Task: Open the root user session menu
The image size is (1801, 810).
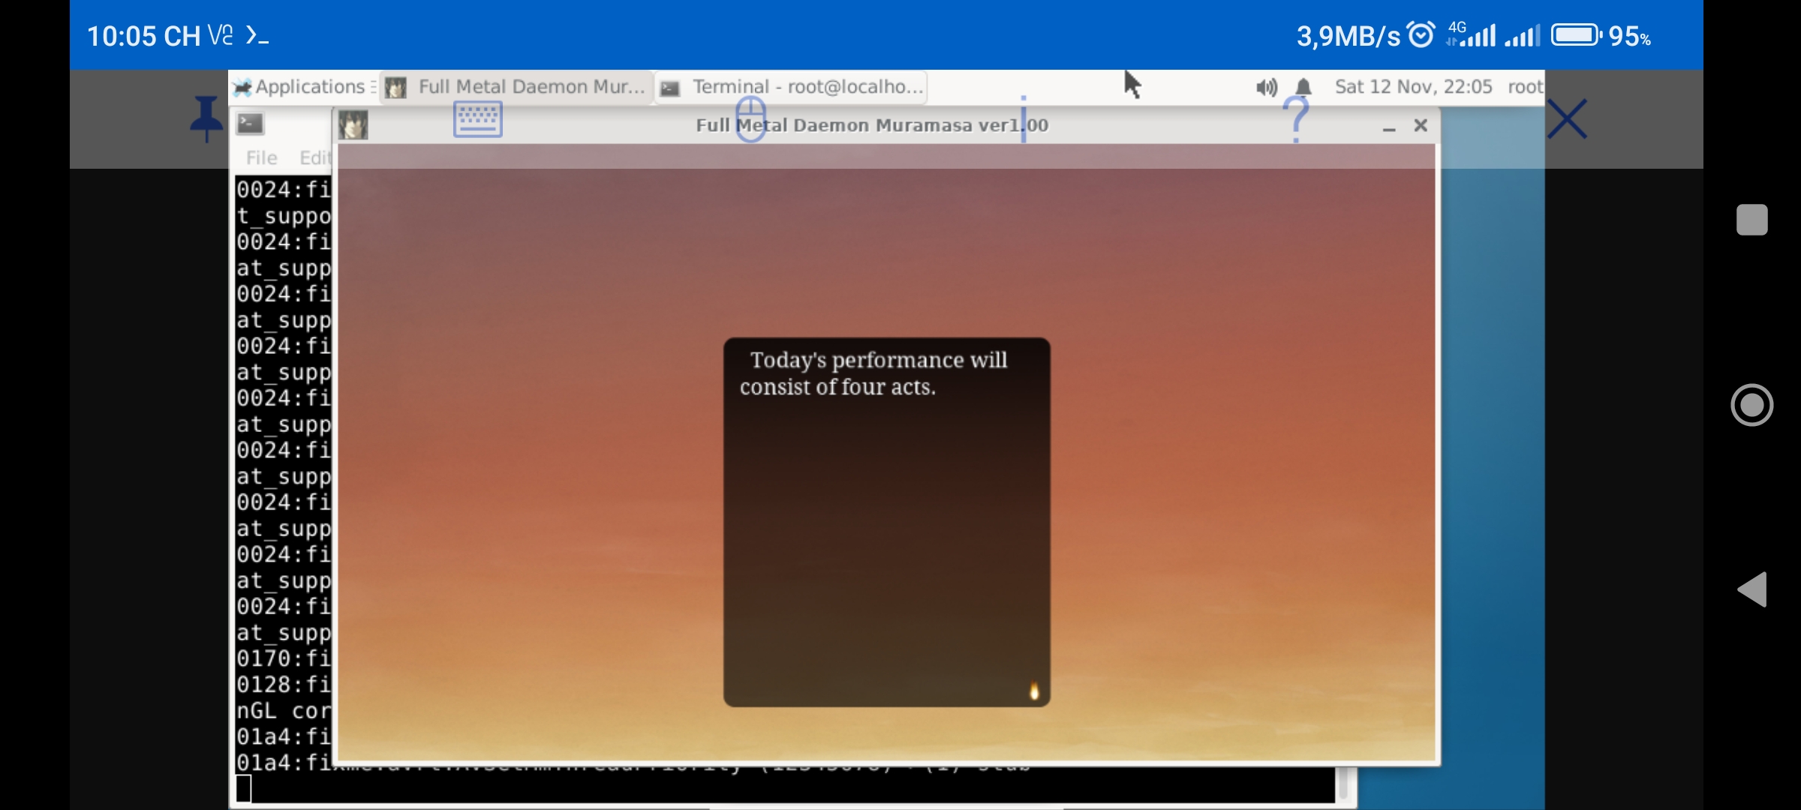Action: coord(1525,86)
